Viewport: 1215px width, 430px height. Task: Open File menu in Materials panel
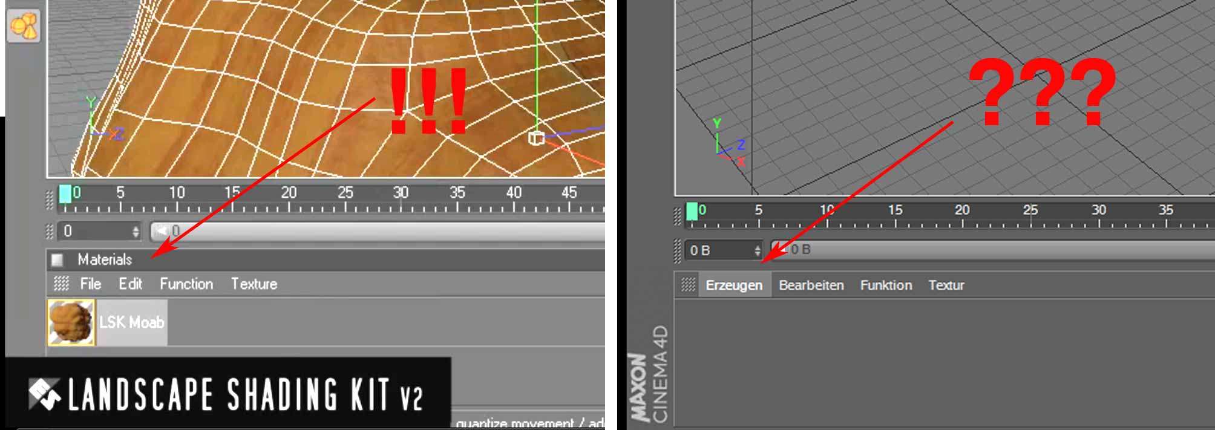click(x=91, y=284)
